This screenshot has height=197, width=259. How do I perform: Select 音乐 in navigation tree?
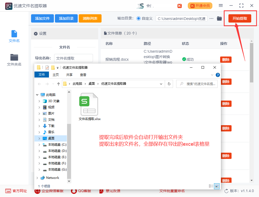pyautogui.click(x=51, y=132)
